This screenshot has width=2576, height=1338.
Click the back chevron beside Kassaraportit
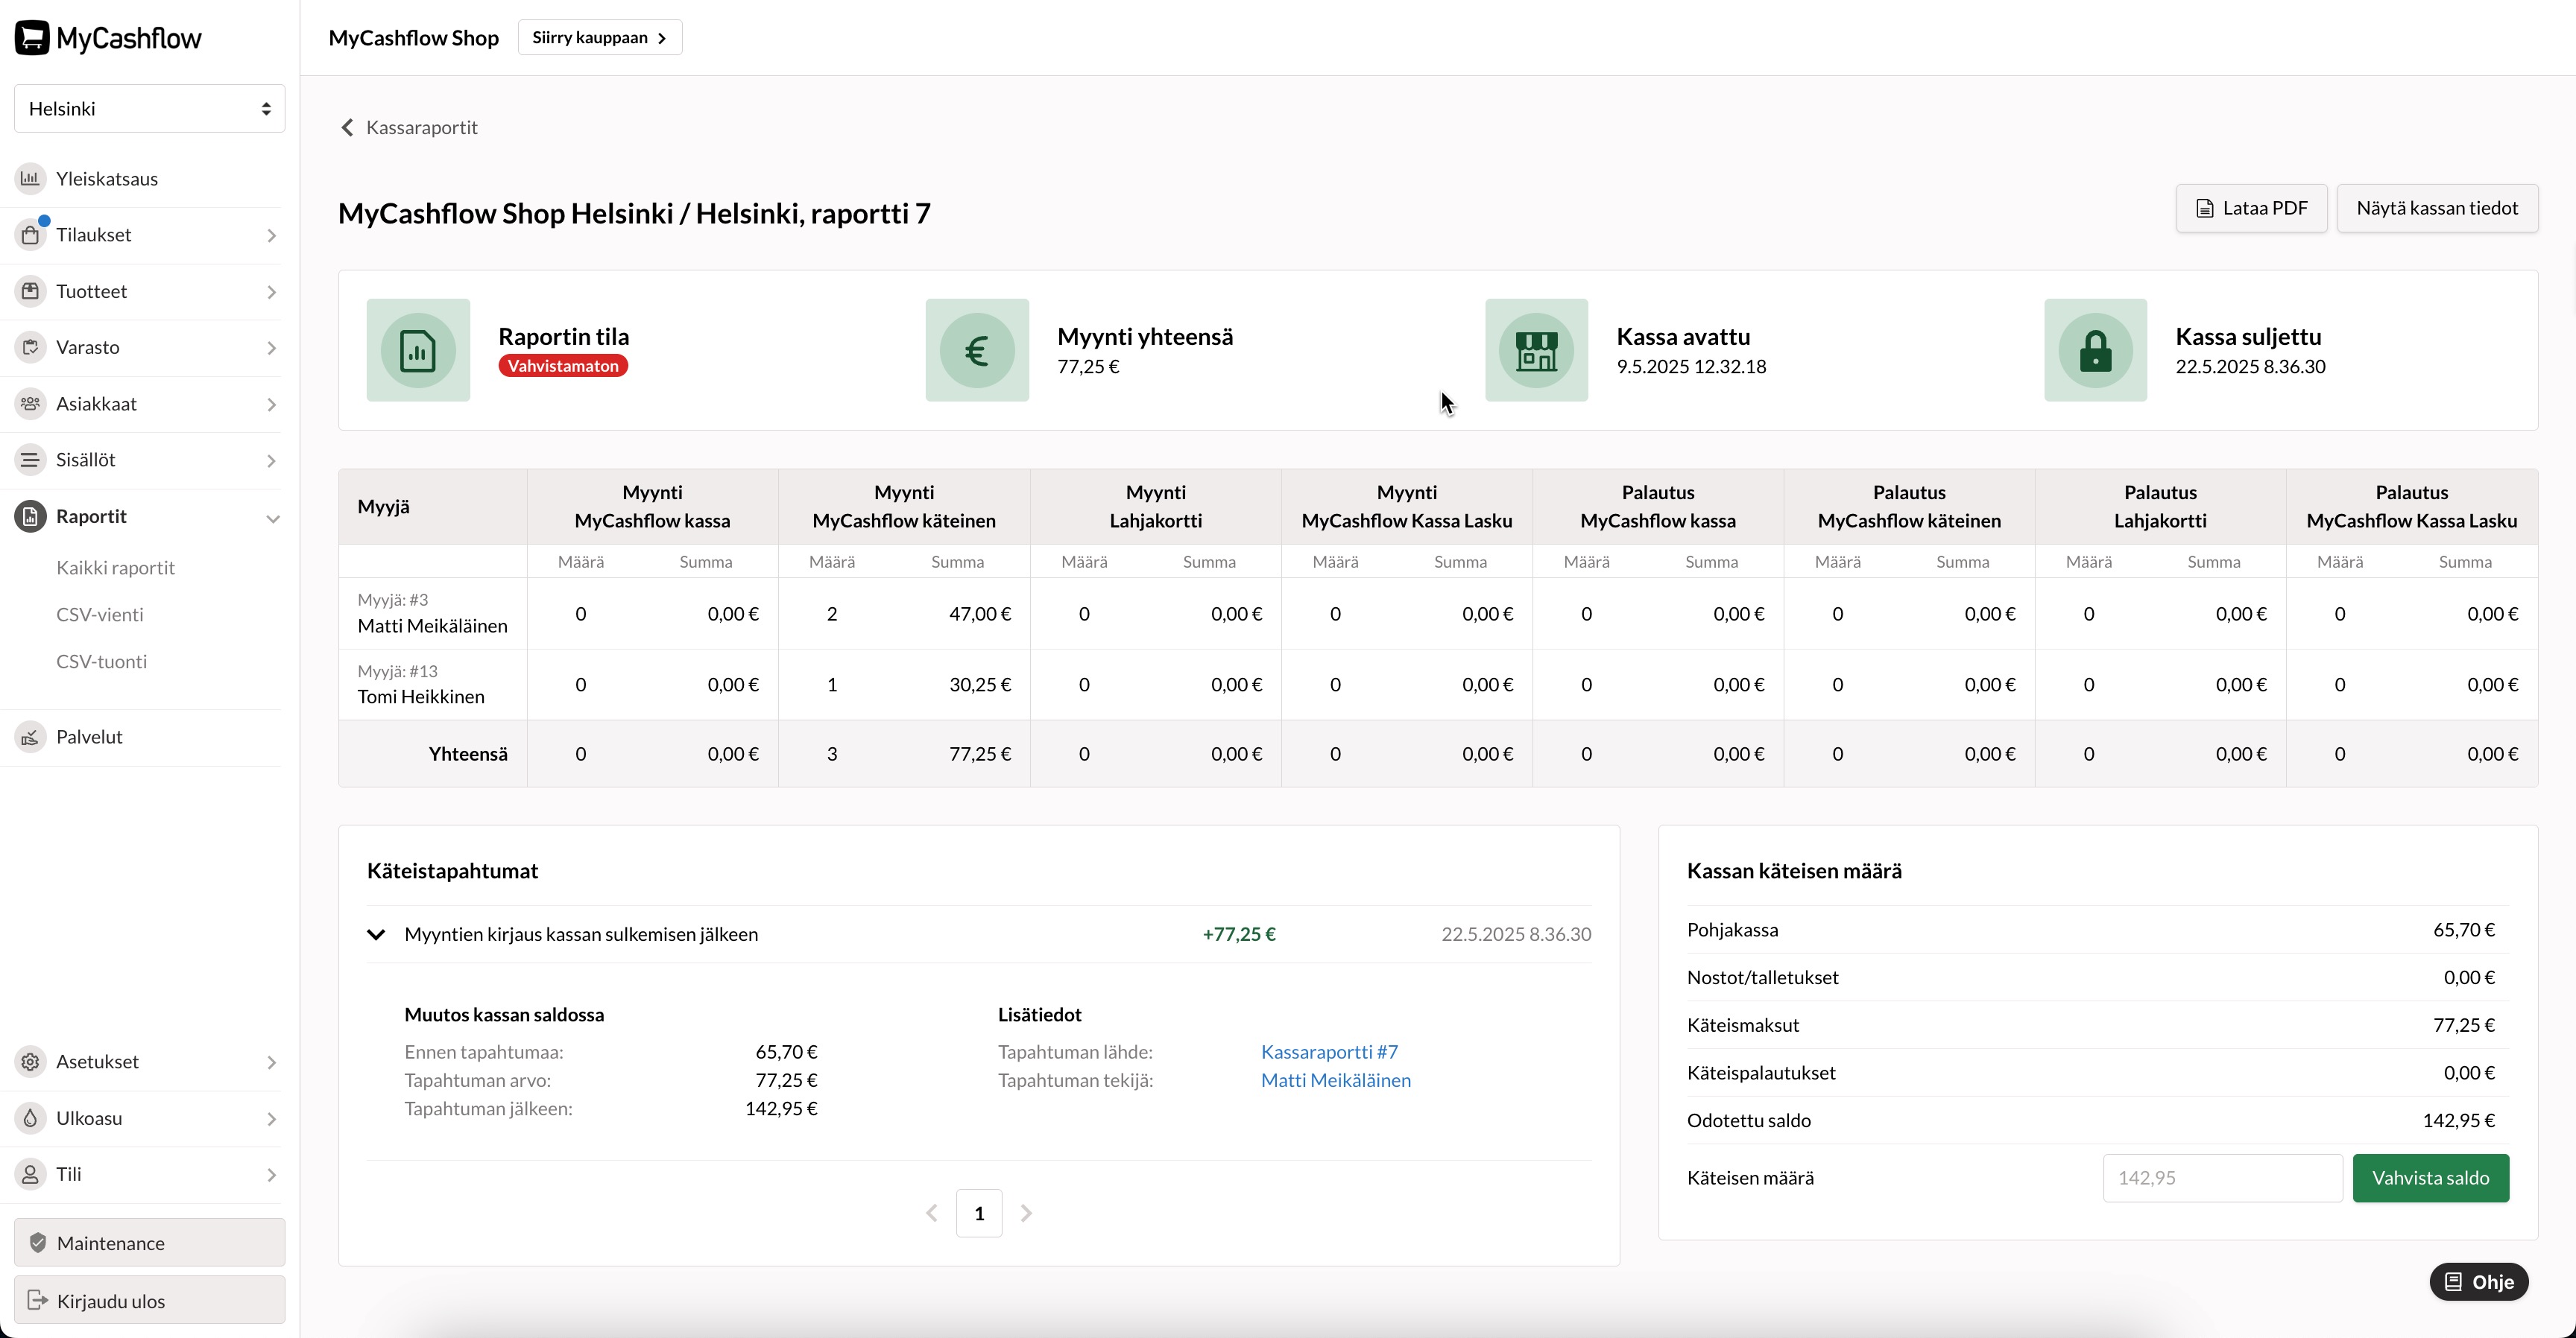click(x=347, y=128)
